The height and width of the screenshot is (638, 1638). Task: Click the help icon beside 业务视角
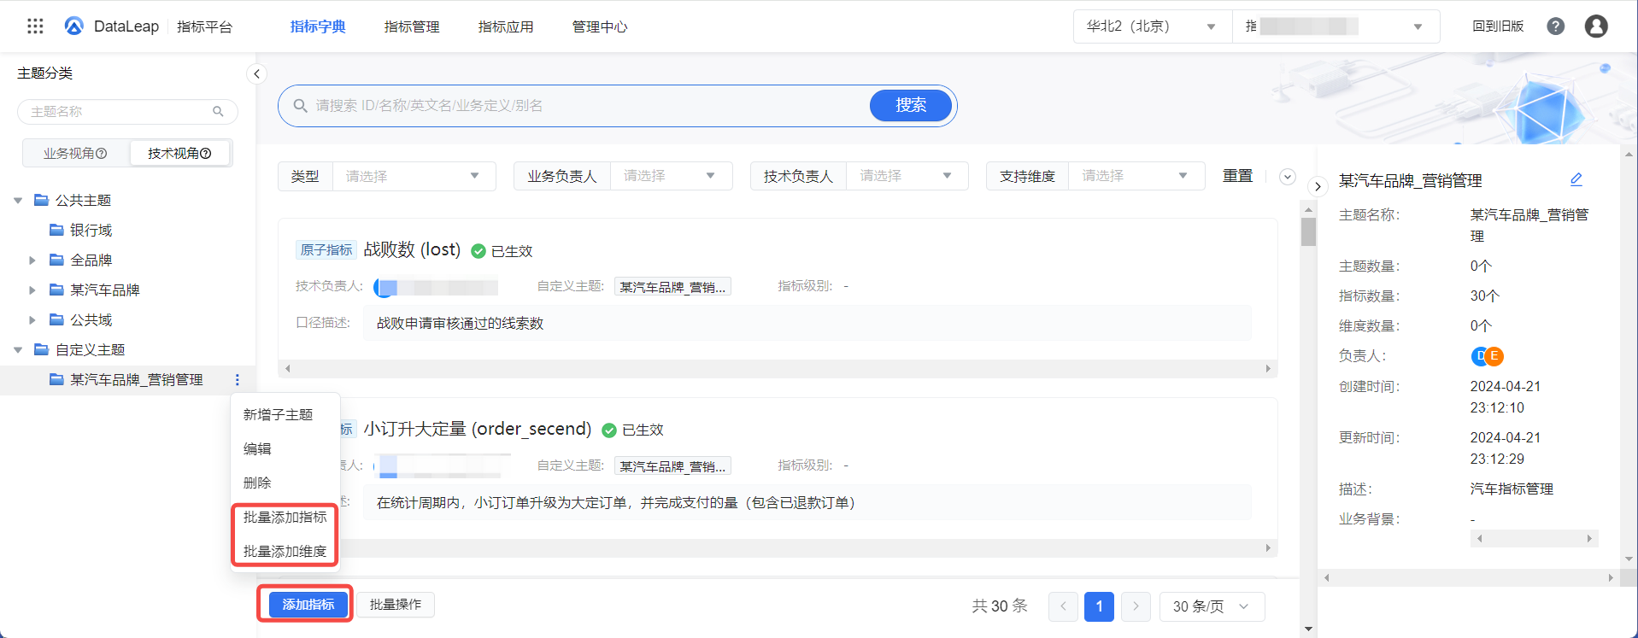pos(102,154)
